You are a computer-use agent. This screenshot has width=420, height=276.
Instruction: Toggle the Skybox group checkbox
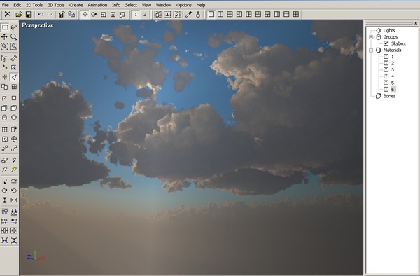[x=386, y=43]
